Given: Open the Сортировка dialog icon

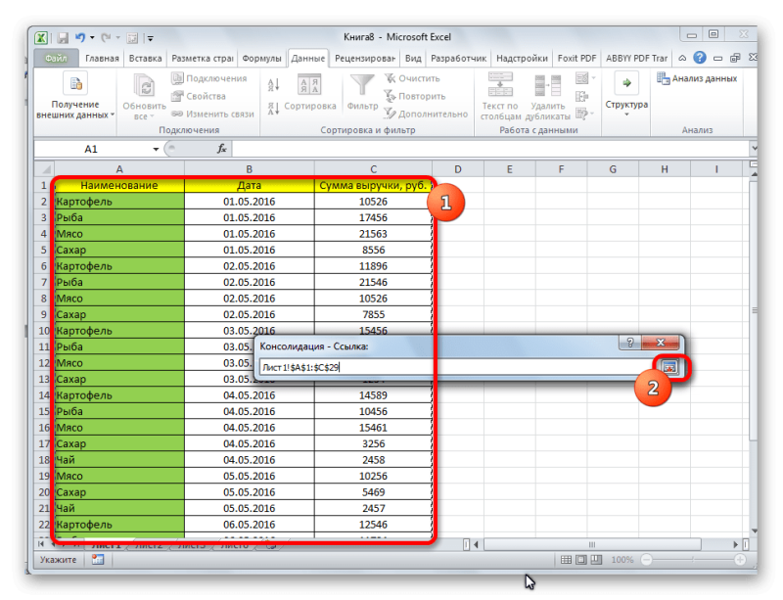Looking at the screenshot, I should (x=309, y=84).
